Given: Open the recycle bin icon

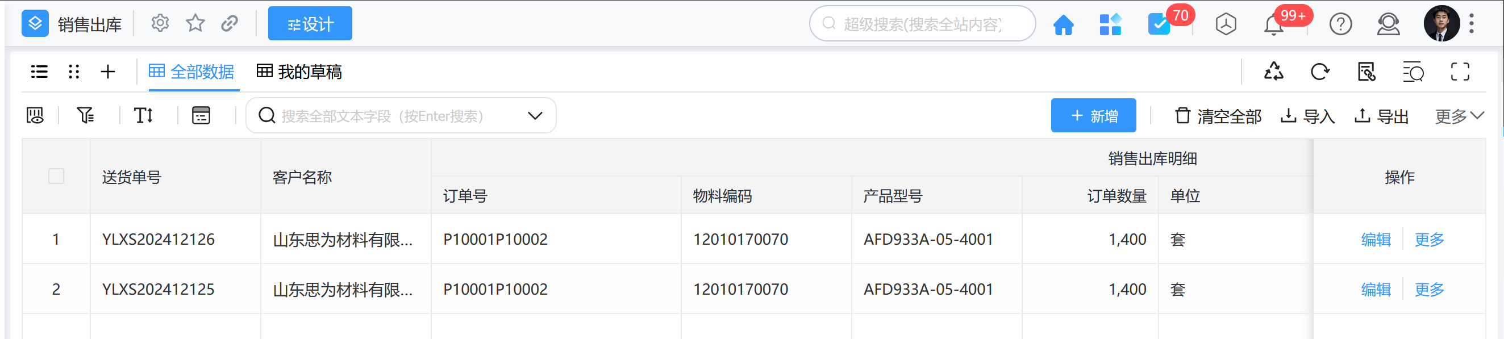Looking at the screenshot, I should tap(1273, 72).
